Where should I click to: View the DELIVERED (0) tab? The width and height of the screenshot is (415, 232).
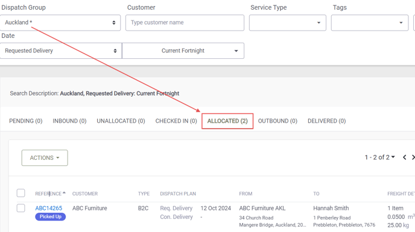point(326,121)
